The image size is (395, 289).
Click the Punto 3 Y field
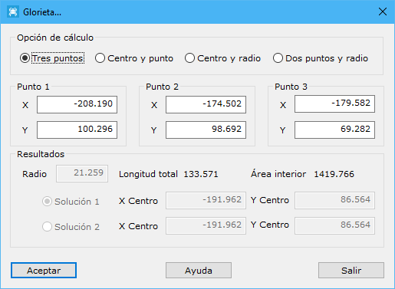point(334,130)
